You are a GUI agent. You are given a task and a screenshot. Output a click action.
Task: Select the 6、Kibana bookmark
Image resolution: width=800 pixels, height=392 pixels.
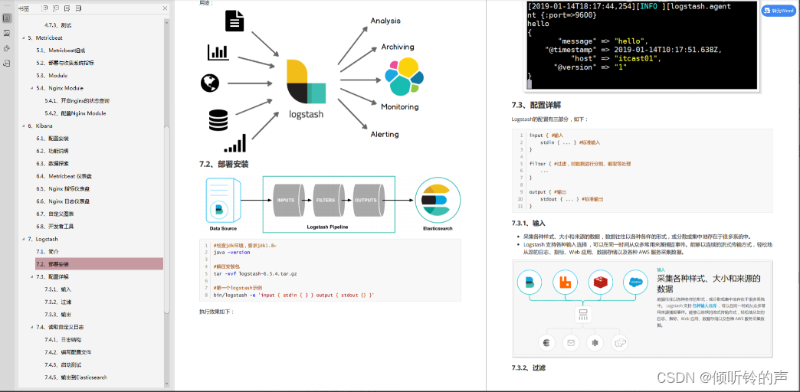[41, 126]
